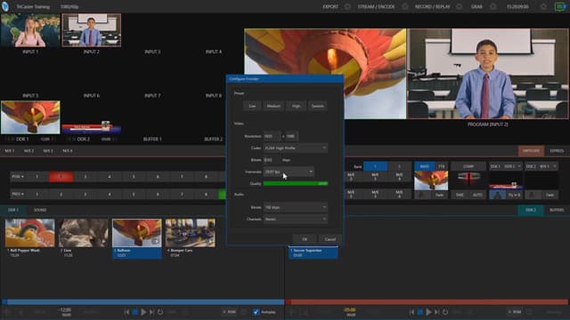Select the Bumper Cars clip thumbnail
The image size is (570, 320).
coord(190,233)
